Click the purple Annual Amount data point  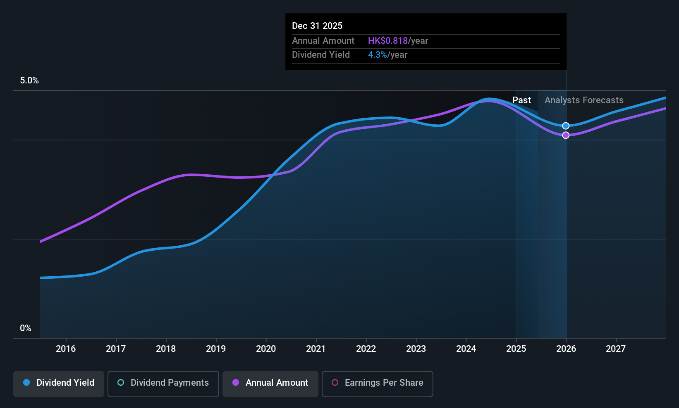[566, 135]
